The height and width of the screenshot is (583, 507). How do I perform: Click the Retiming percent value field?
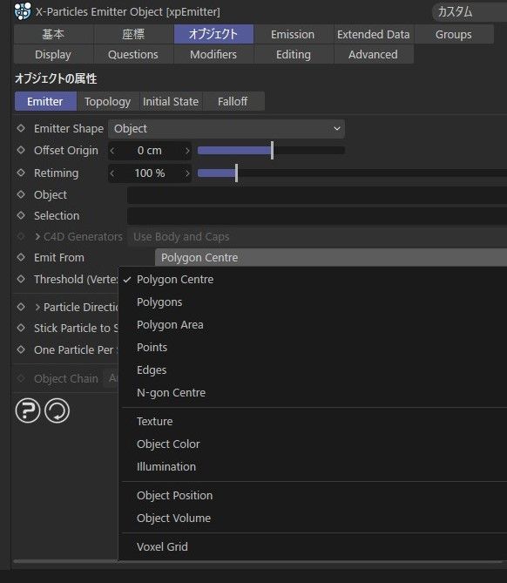[150, 173]
